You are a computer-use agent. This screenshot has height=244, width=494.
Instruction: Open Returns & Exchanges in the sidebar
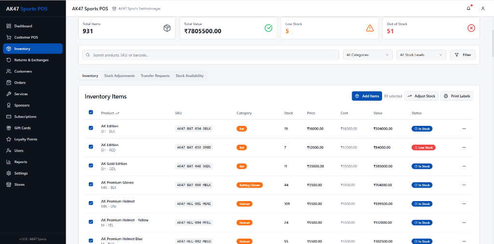[31, 60]
